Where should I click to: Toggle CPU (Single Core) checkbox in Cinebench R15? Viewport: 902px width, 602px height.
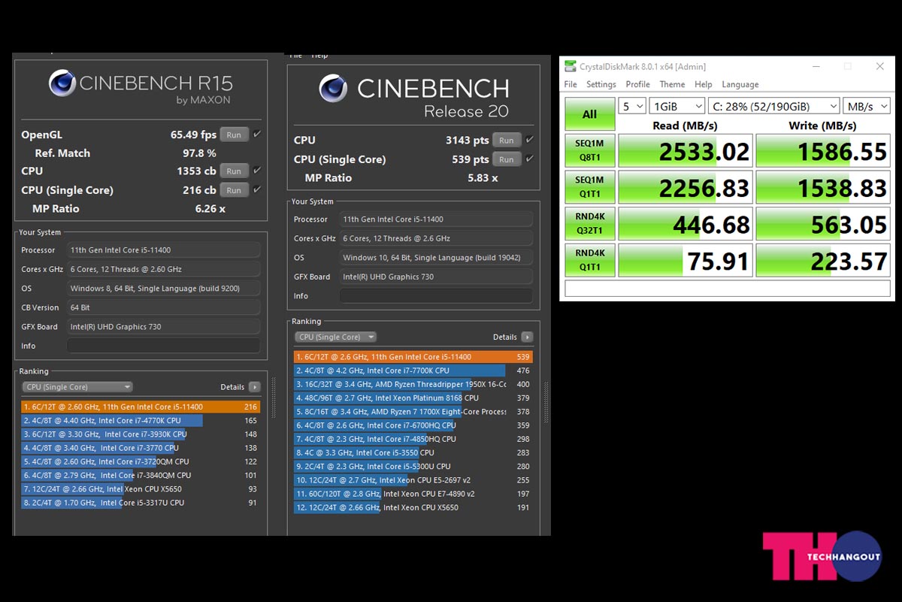(257, 190)
